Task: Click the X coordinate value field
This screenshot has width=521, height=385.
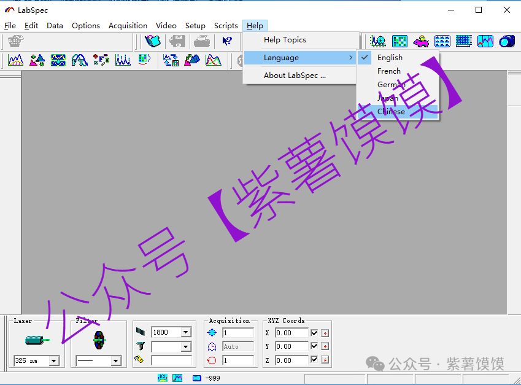Action: pyautogui.click(x=291, y=333)
